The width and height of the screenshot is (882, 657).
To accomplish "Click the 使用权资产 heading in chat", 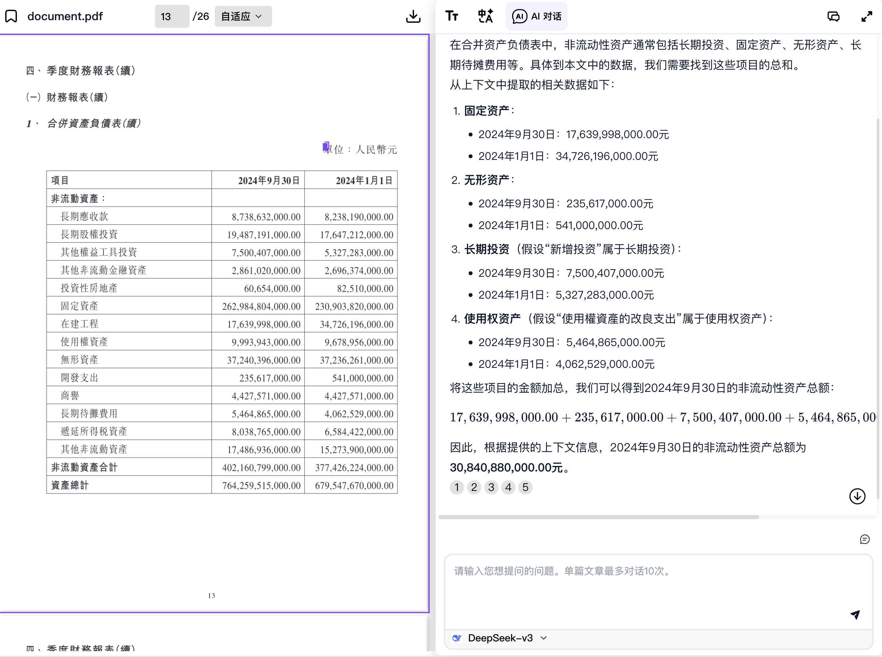I will 492,318.
